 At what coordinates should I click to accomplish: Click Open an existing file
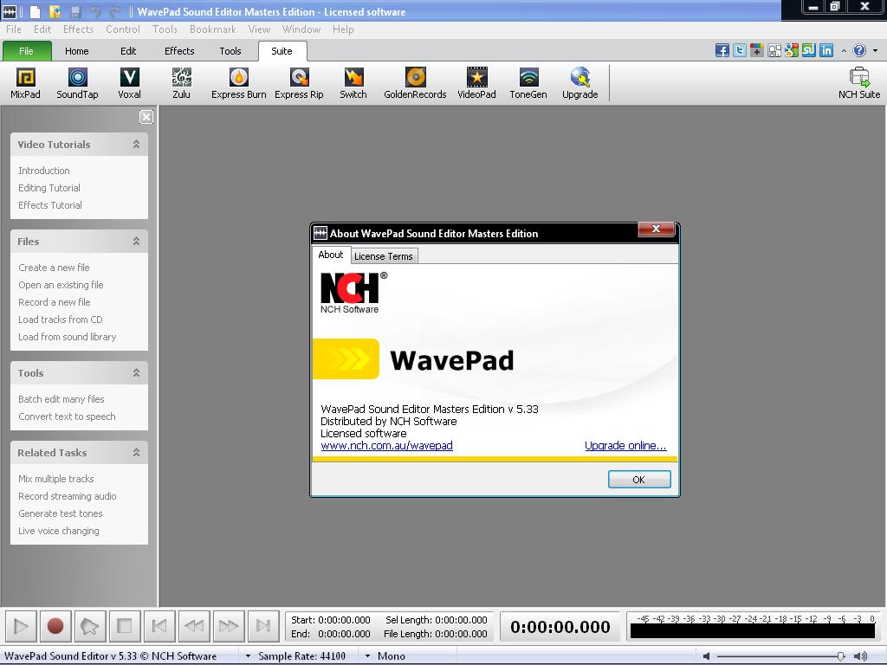pyautogui.click(x=61, y=285)
